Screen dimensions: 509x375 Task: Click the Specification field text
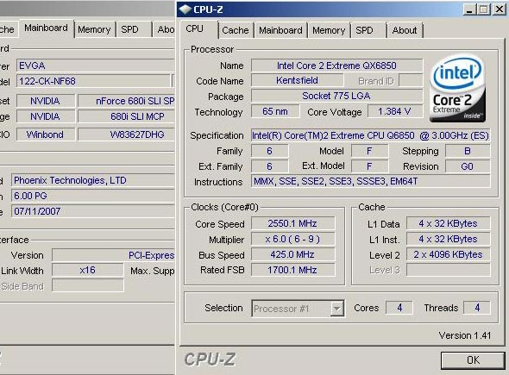pos(370,135)
